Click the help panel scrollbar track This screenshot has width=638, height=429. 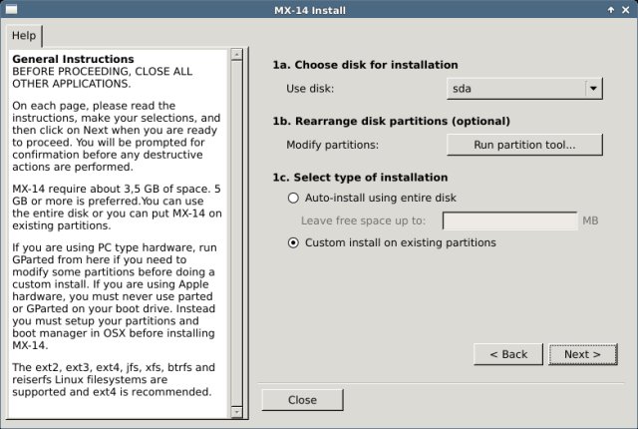click(236, 233)
